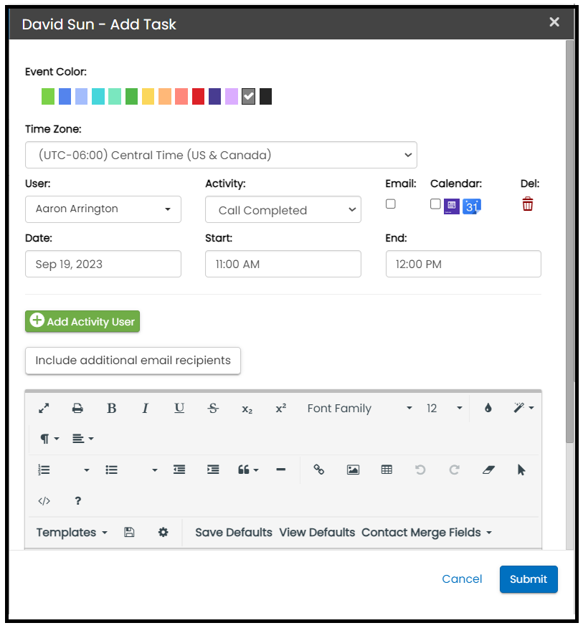Click the eraser clear formatting icon
This screenshot has height=628, width=583.
488,470
